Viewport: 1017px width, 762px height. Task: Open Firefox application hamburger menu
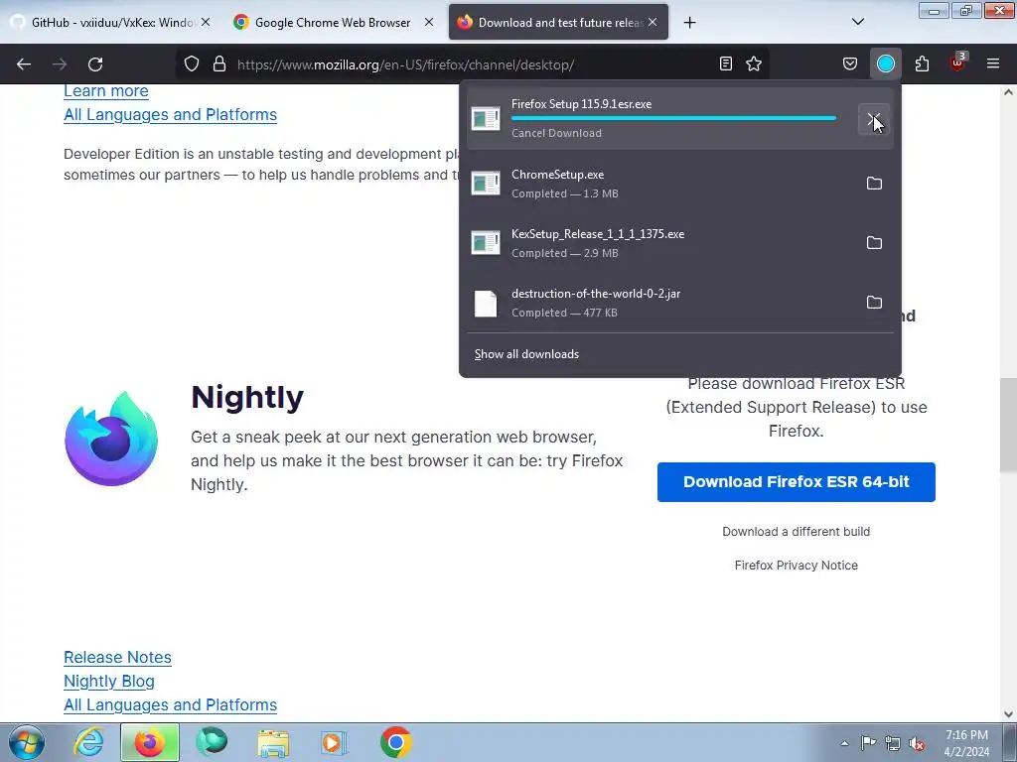tap(993, 63)
